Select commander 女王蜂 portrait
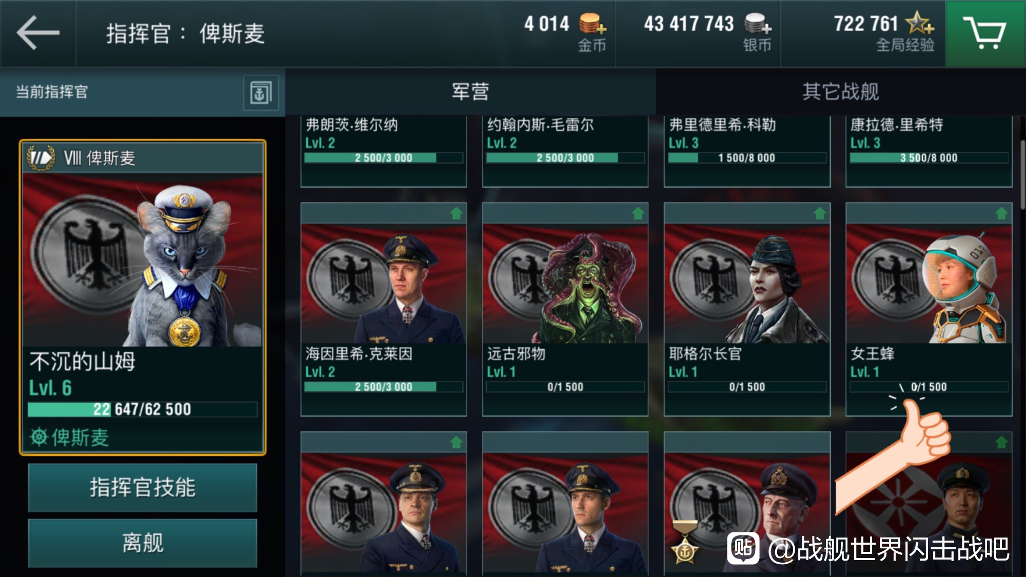Image resolution: width=1026 pixels, height=577 pixels. click(929, 284)
